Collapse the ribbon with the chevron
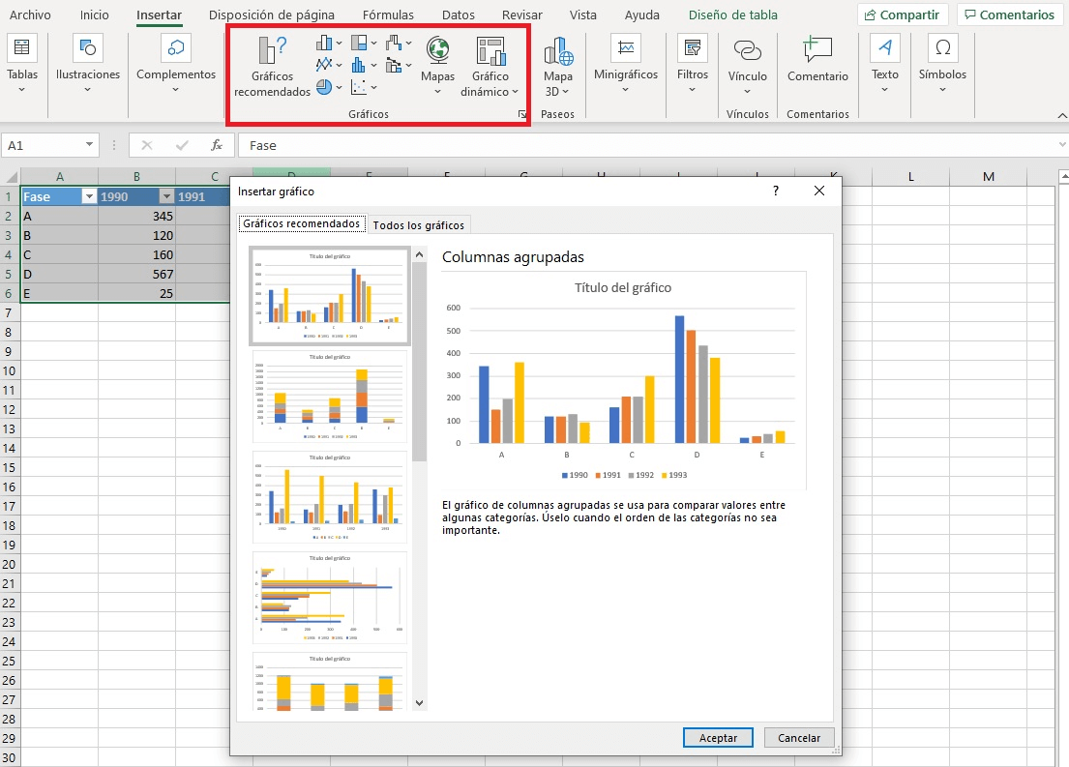Viewport: 1069px width, 767px height. [1061, 115]
